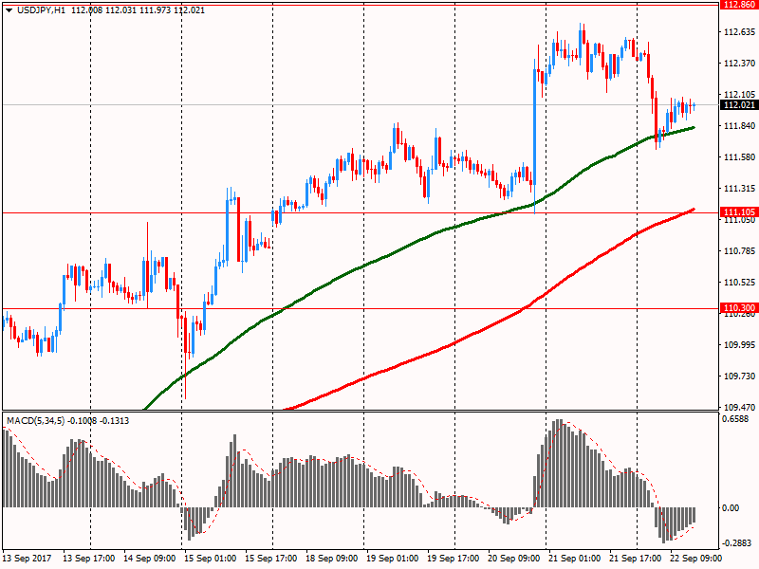Select time label 19 Sep 17:00

(454, 559)
